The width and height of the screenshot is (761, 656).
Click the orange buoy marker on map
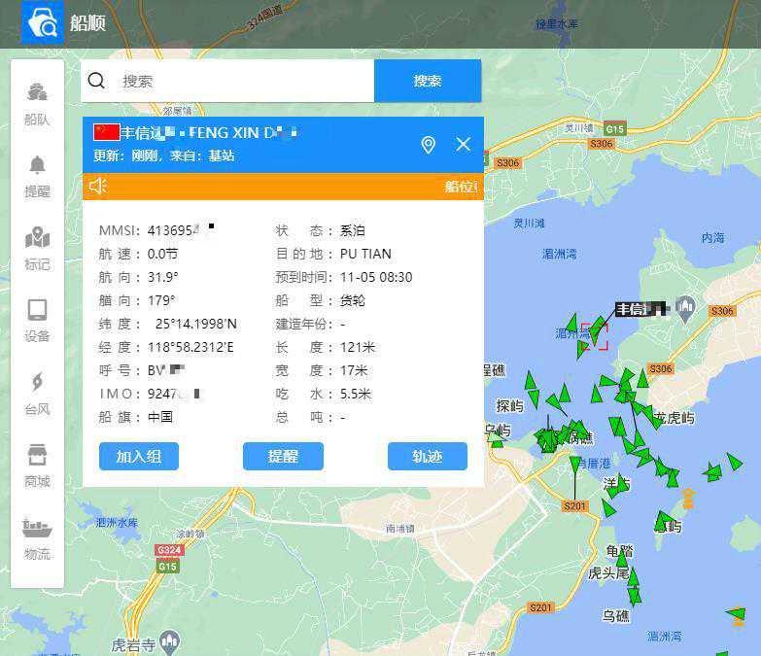[x=688, y=499]
